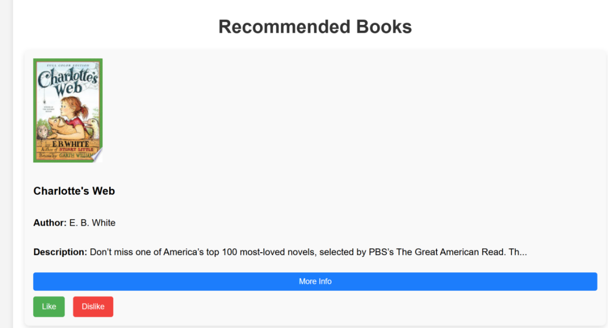Select the Charlotte's Web cover thumbnail
This screenshot has width=608, height=328.
pos(68,110)
